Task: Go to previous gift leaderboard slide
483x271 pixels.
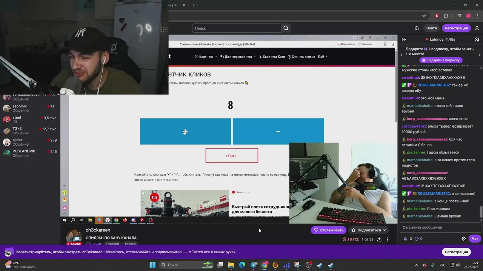Action: click(401, 55)
